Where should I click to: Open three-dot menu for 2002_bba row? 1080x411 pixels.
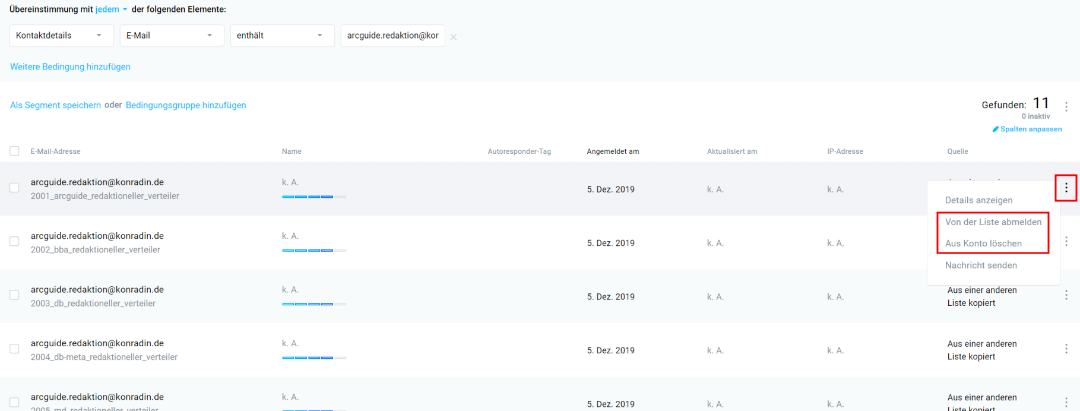click(1066, 242)
